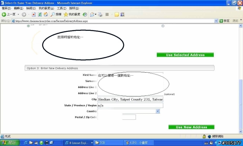Click the yellow note toolbar icon
This screenshot has width=243, height=146.
tap(117, 14)
